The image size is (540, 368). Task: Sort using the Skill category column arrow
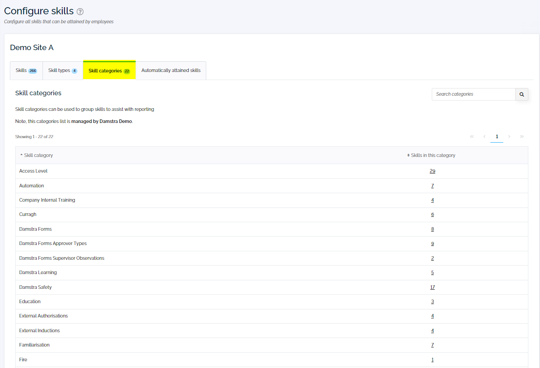(21, 155)
